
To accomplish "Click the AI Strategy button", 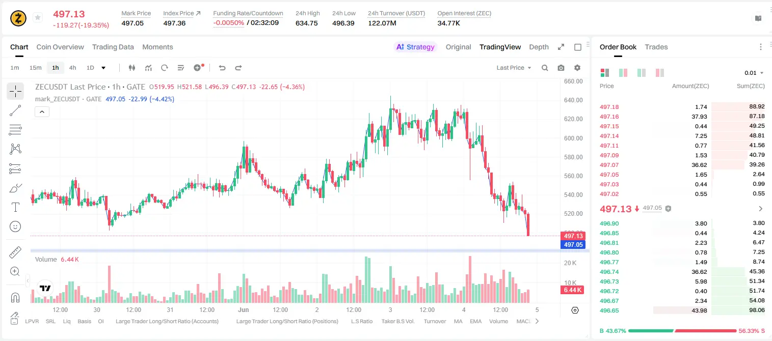I will 415,47.
